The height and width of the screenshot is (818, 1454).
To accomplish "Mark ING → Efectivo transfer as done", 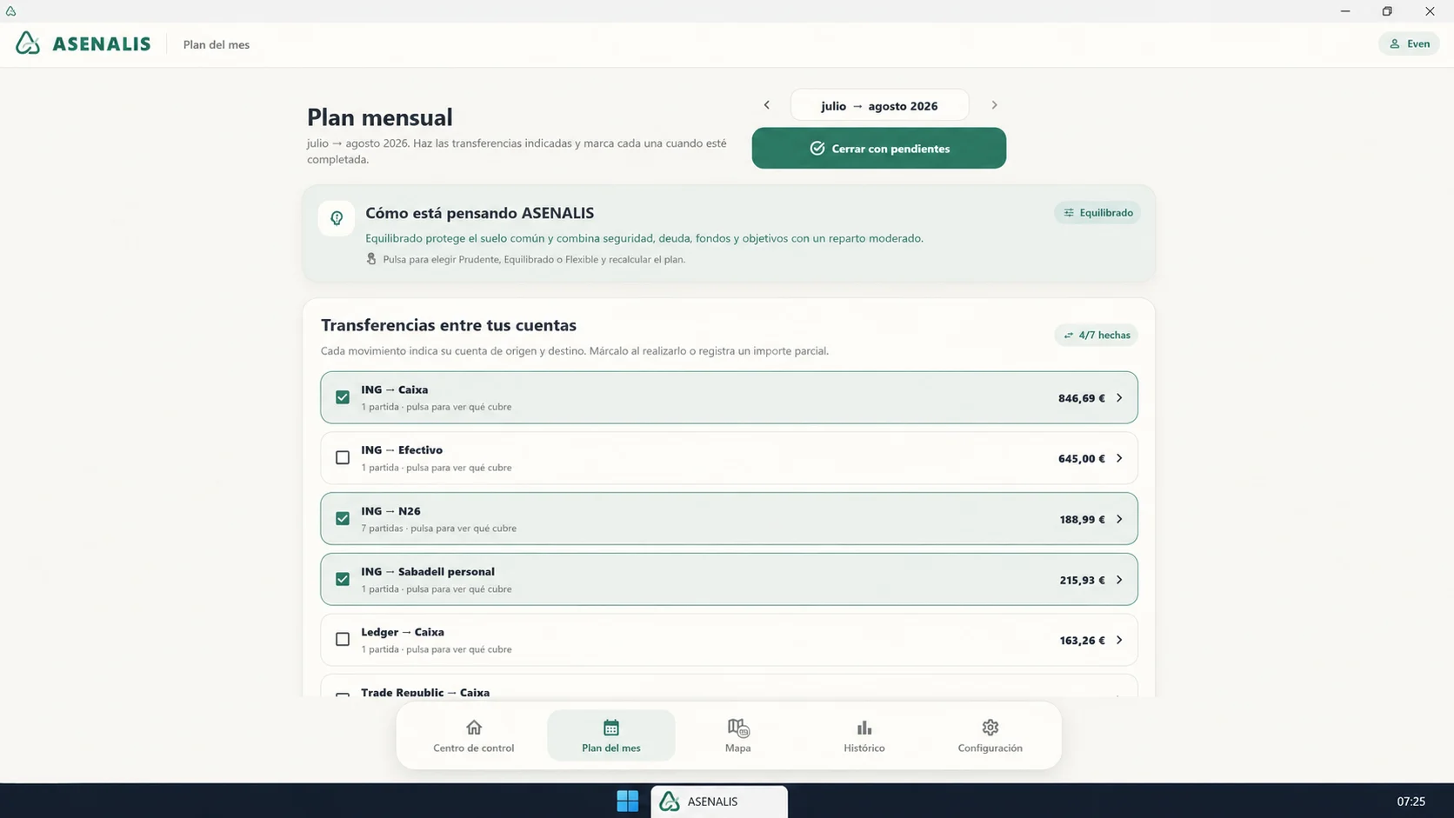I will (x=343, y=457).
